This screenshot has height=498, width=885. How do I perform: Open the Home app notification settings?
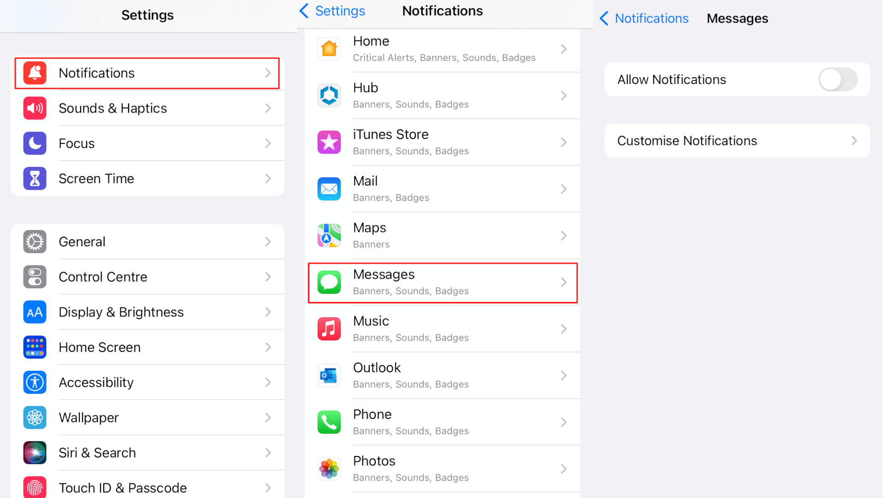[x=442, y=48]
